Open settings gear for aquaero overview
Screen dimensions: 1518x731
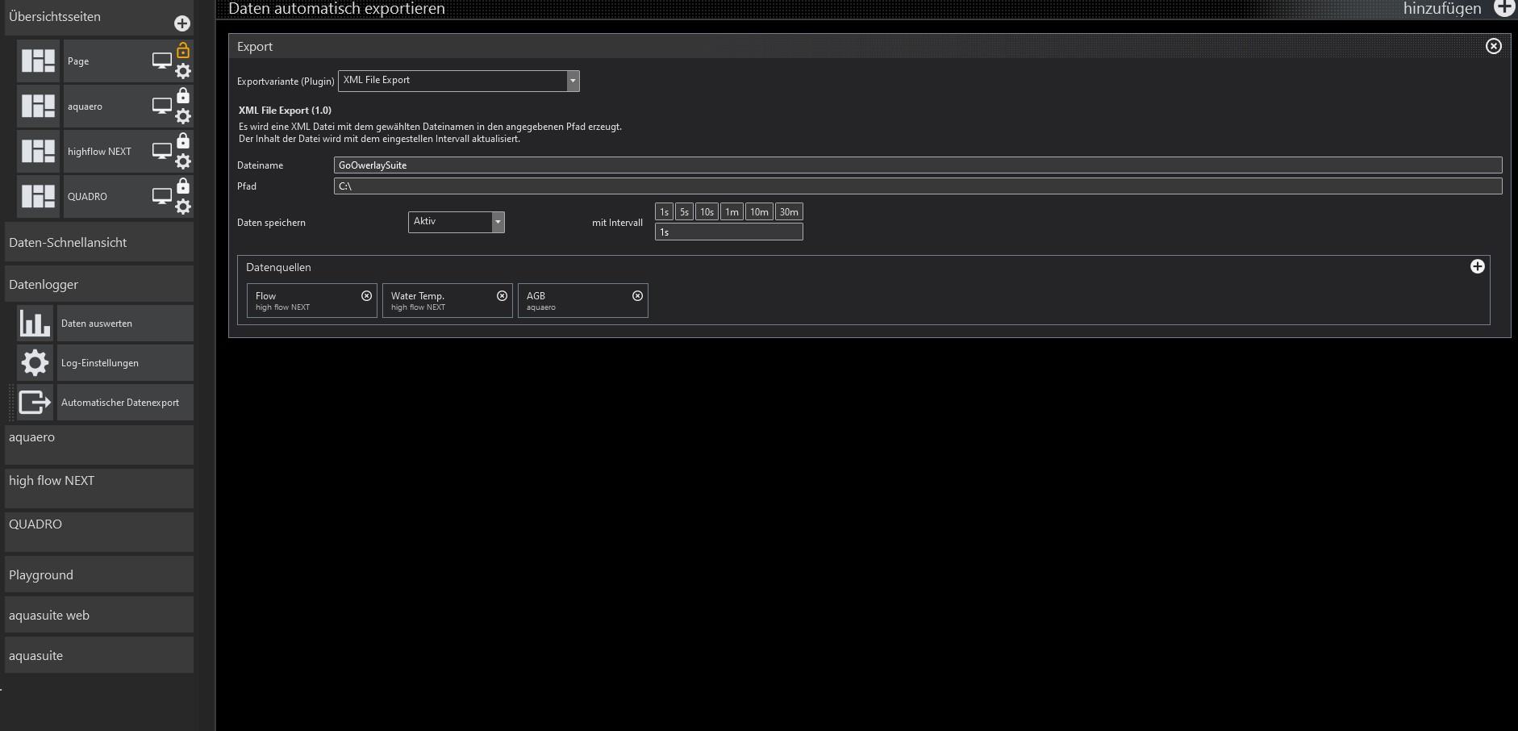coord(183,116)
